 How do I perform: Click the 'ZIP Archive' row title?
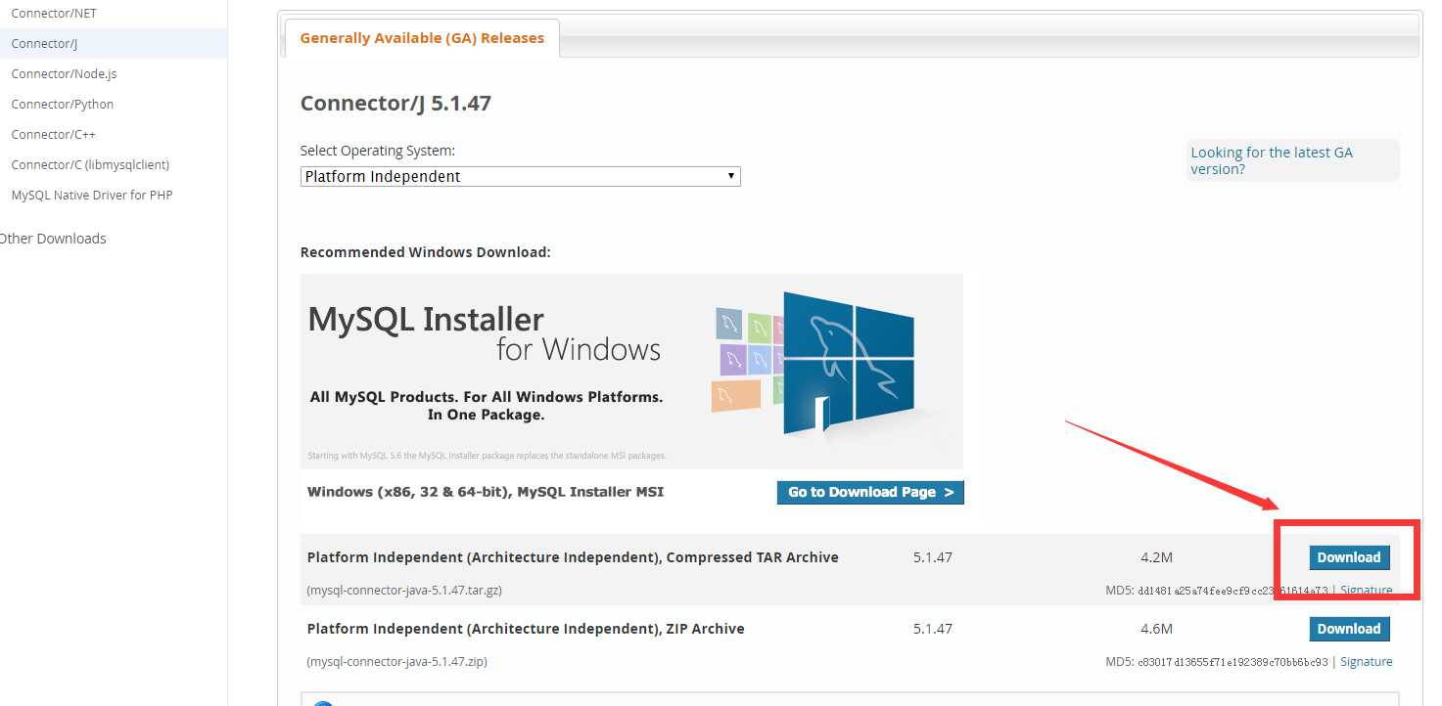point(526,629)
